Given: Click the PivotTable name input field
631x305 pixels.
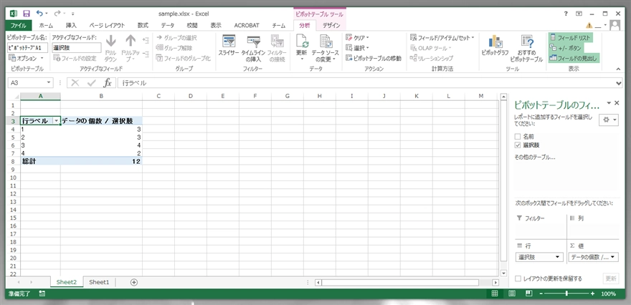Looking at the screenshot, I should [27, 47].
